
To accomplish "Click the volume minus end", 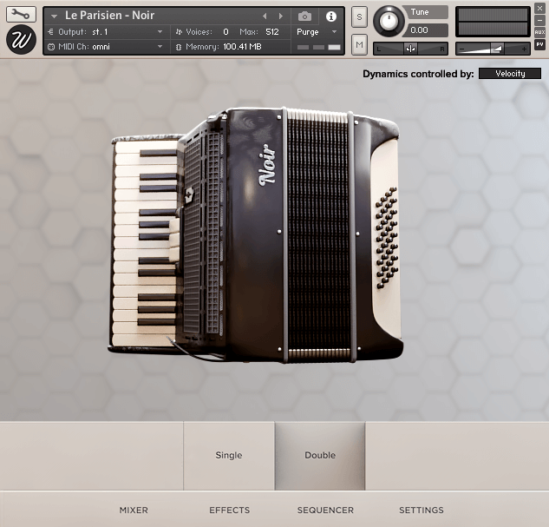I will tap(461, 49).
